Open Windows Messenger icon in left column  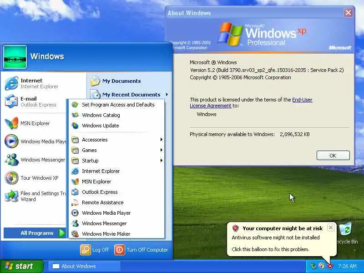click(x=11, y=160)
